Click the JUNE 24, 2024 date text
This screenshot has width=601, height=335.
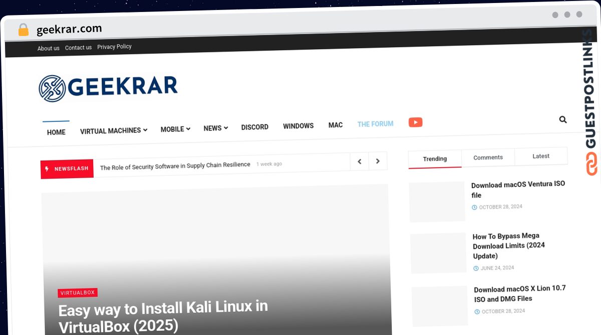pyautogui.click(x=497, y=268)
